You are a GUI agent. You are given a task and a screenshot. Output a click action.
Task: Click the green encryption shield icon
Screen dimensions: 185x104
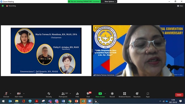coord(3,6)
